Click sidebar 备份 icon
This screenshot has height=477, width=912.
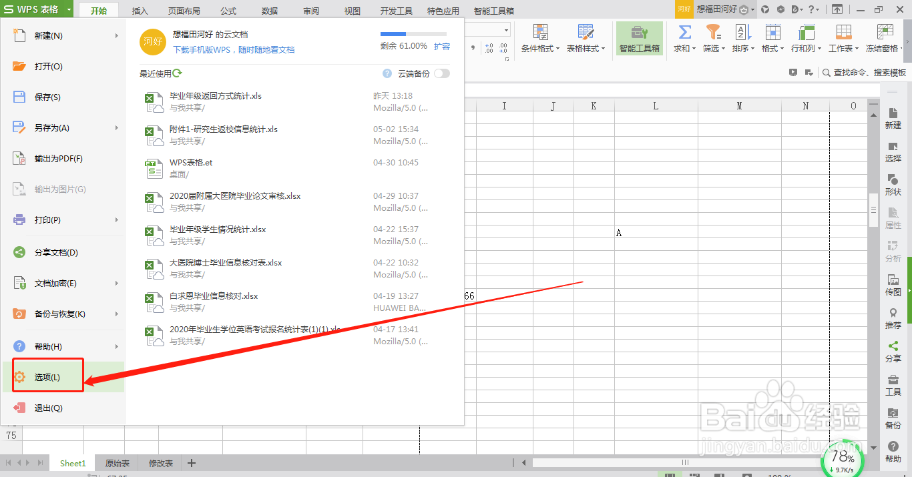[893, 413]
